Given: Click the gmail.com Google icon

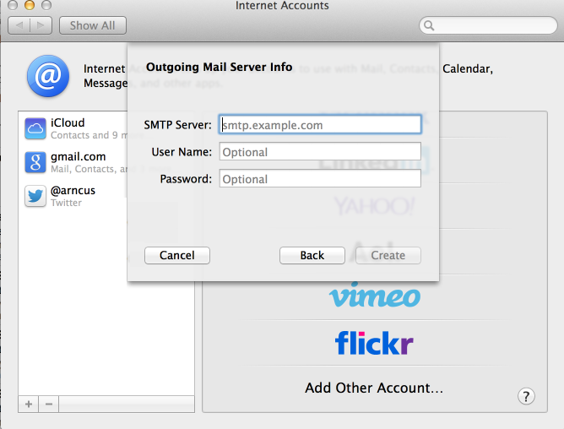Looking at the screenshot, I should tap(35, 162).
